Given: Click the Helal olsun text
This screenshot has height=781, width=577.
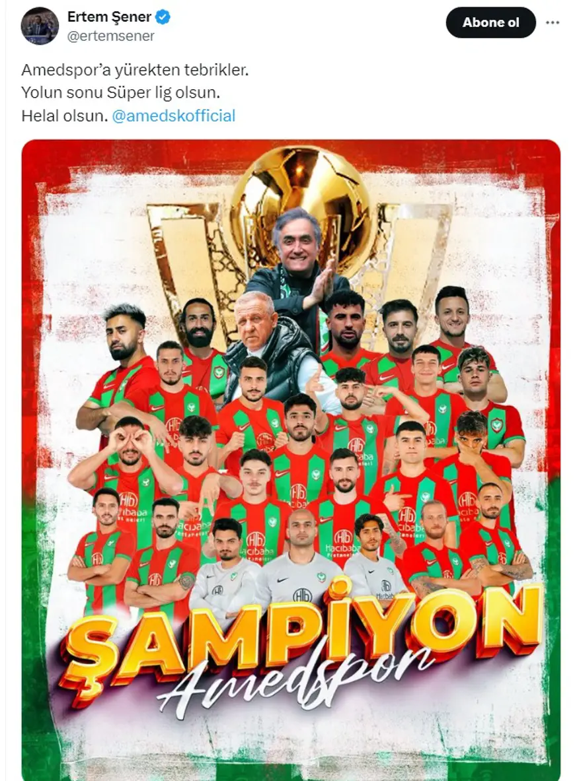Looking at the screenshot, I should tap(64, 116).
